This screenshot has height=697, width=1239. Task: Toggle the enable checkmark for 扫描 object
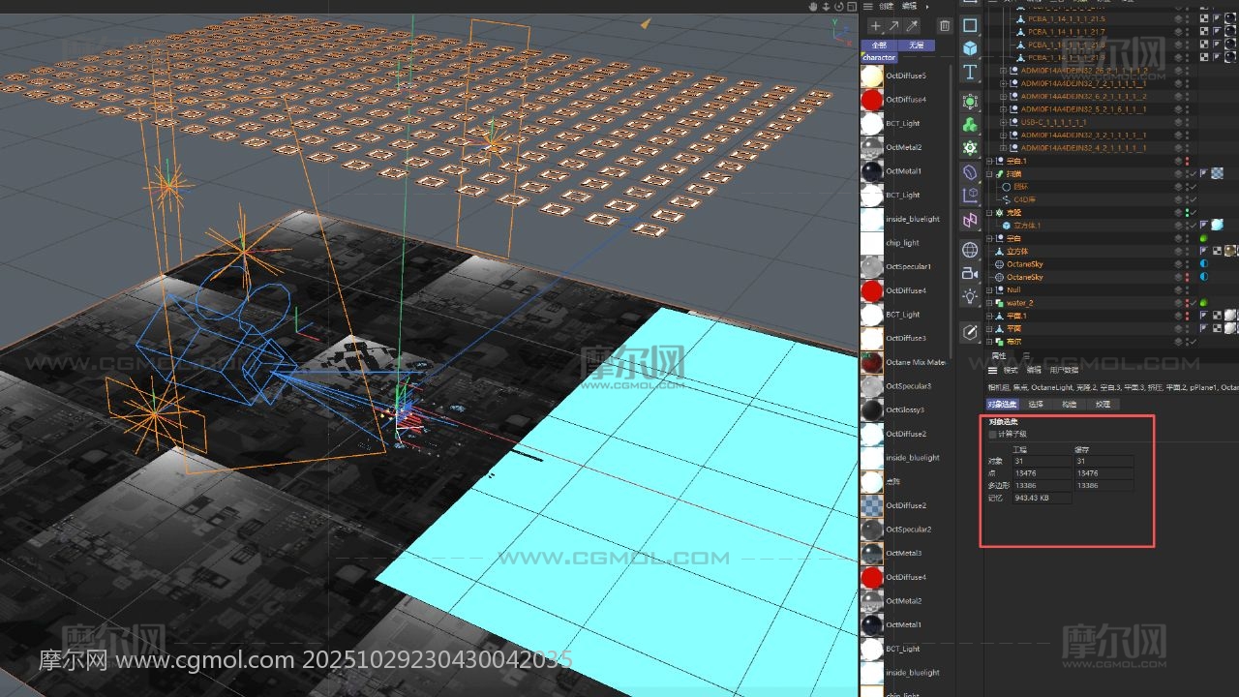click(1194, 173)
